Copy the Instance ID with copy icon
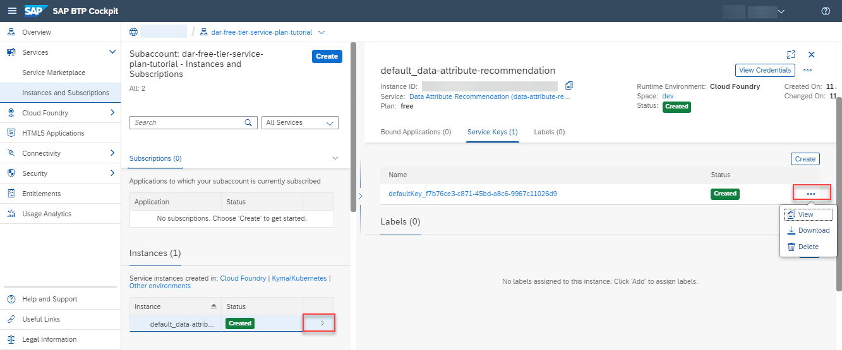The image size is (842, 350). click(569, 86)
